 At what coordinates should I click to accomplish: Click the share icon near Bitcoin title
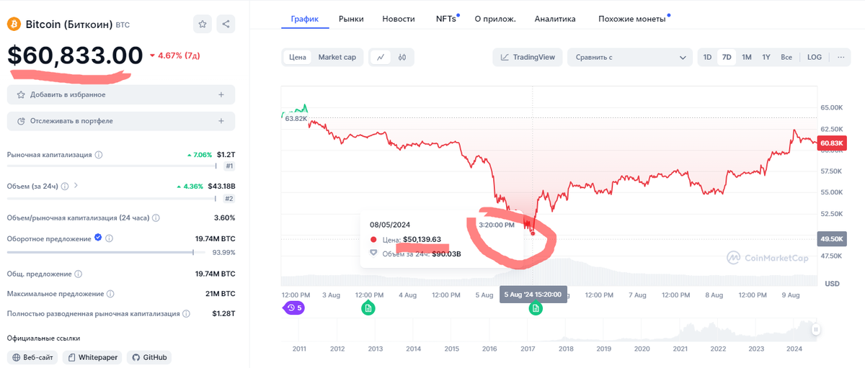226,24
